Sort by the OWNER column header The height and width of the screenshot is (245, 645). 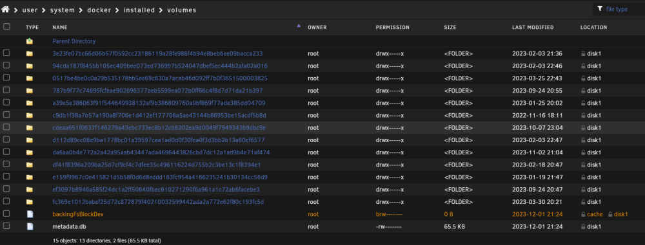click(317, 28)
